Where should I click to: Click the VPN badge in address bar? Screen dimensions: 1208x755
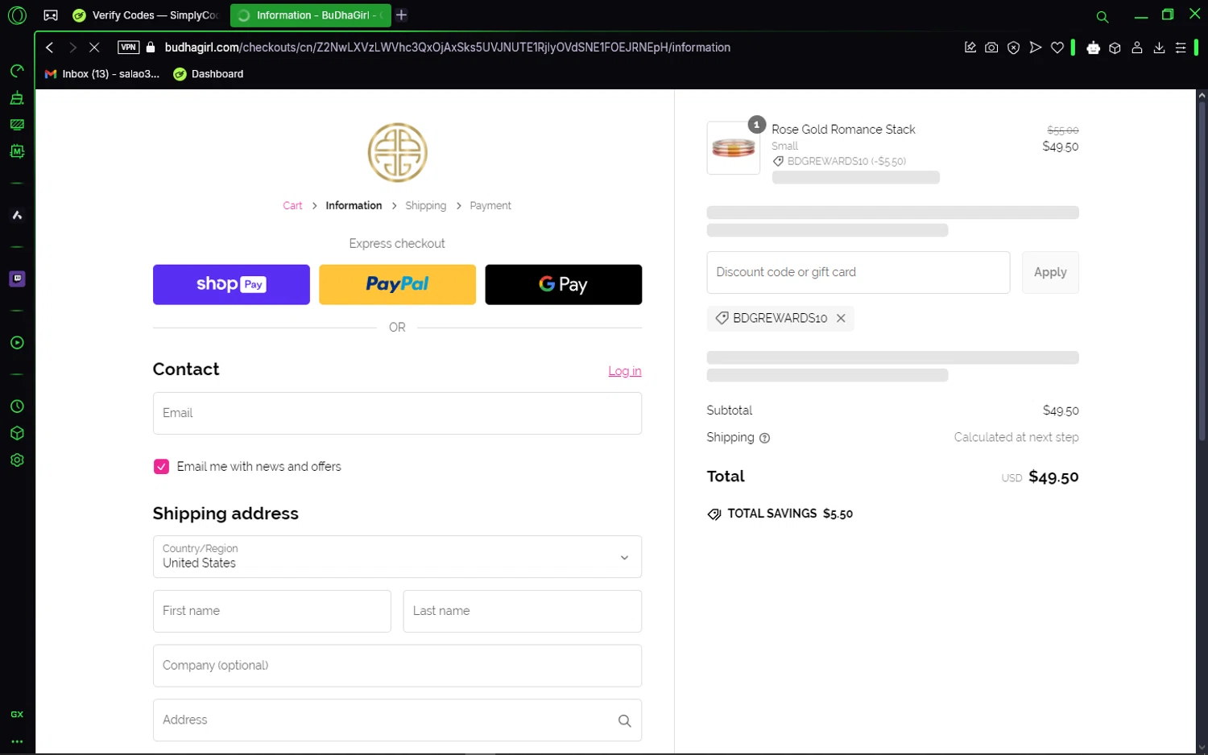(x=128, y=47)
